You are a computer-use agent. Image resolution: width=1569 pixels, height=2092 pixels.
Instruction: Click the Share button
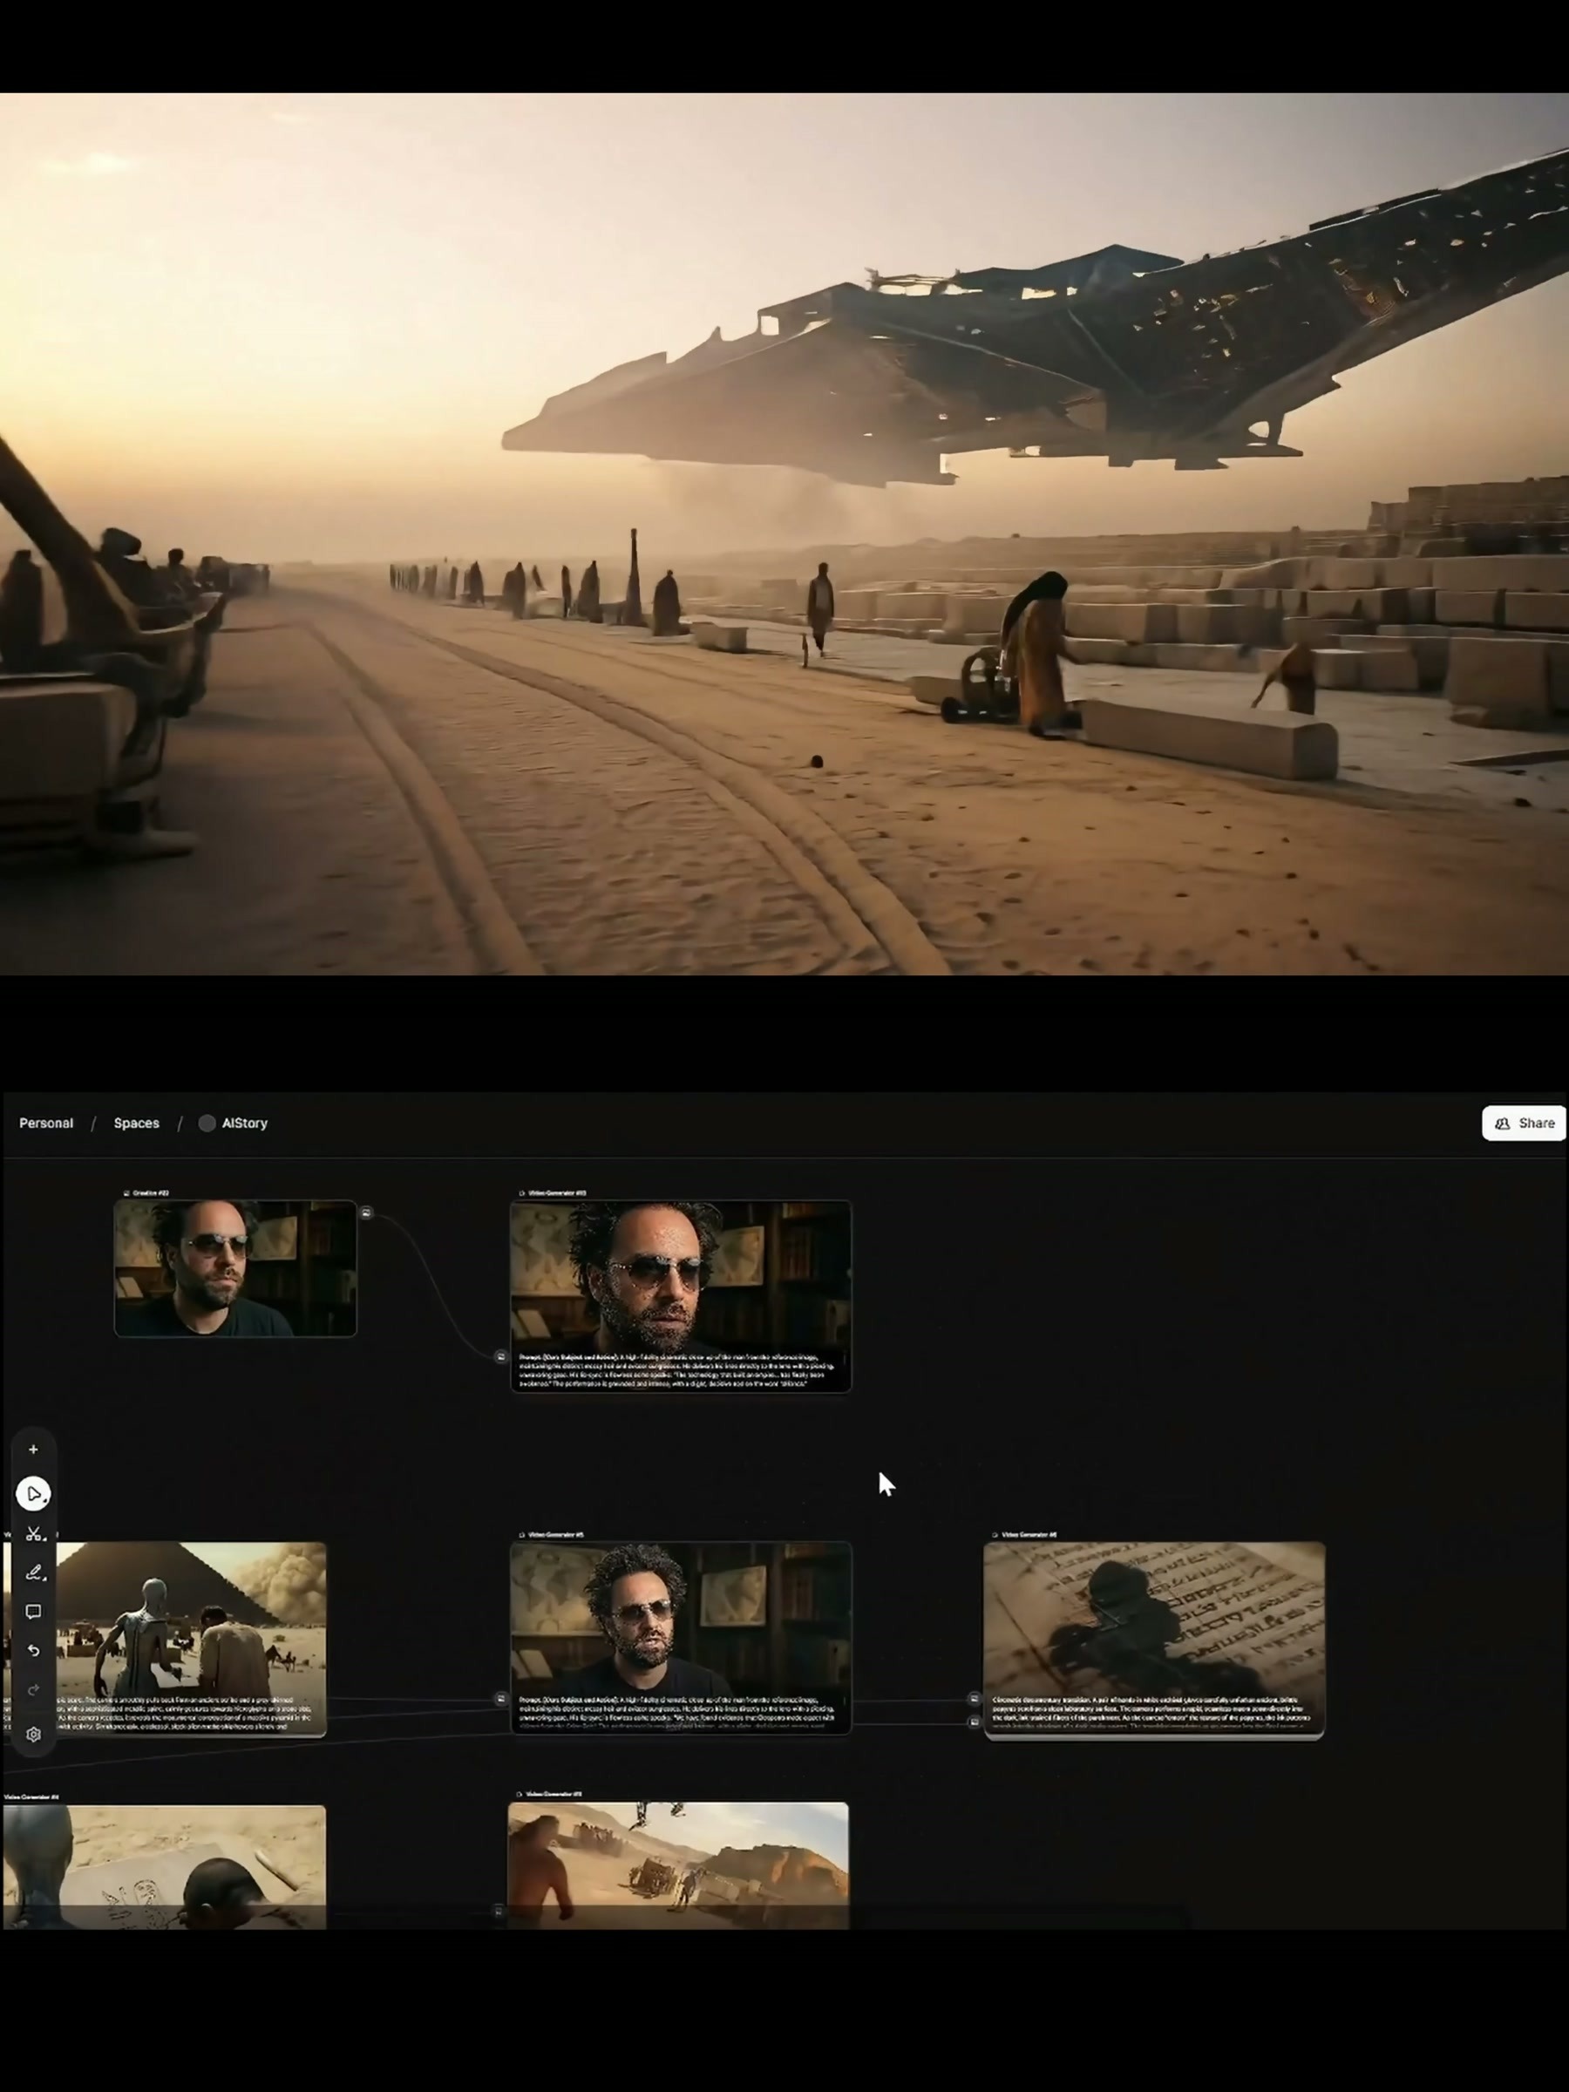(1524, 1123)
